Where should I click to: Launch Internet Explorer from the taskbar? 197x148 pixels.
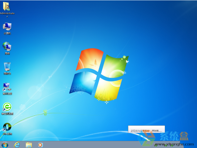[17, 145]
